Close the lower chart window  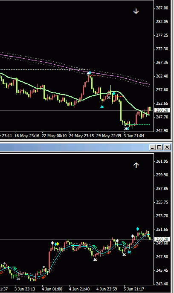coord(167,147)
